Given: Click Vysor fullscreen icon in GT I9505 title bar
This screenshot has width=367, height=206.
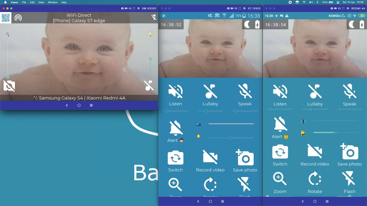Looking at the screenshot, I should [240, 8].
